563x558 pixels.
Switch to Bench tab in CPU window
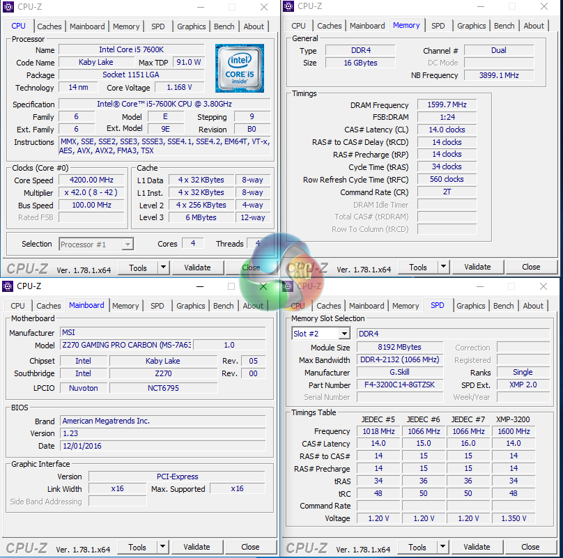pyautogui.click(x=224, y=26)
